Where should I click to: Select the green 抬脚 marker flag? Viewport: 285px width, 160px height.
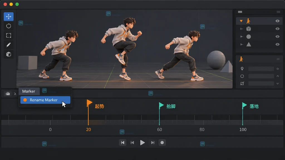click(x=161, y=105)
